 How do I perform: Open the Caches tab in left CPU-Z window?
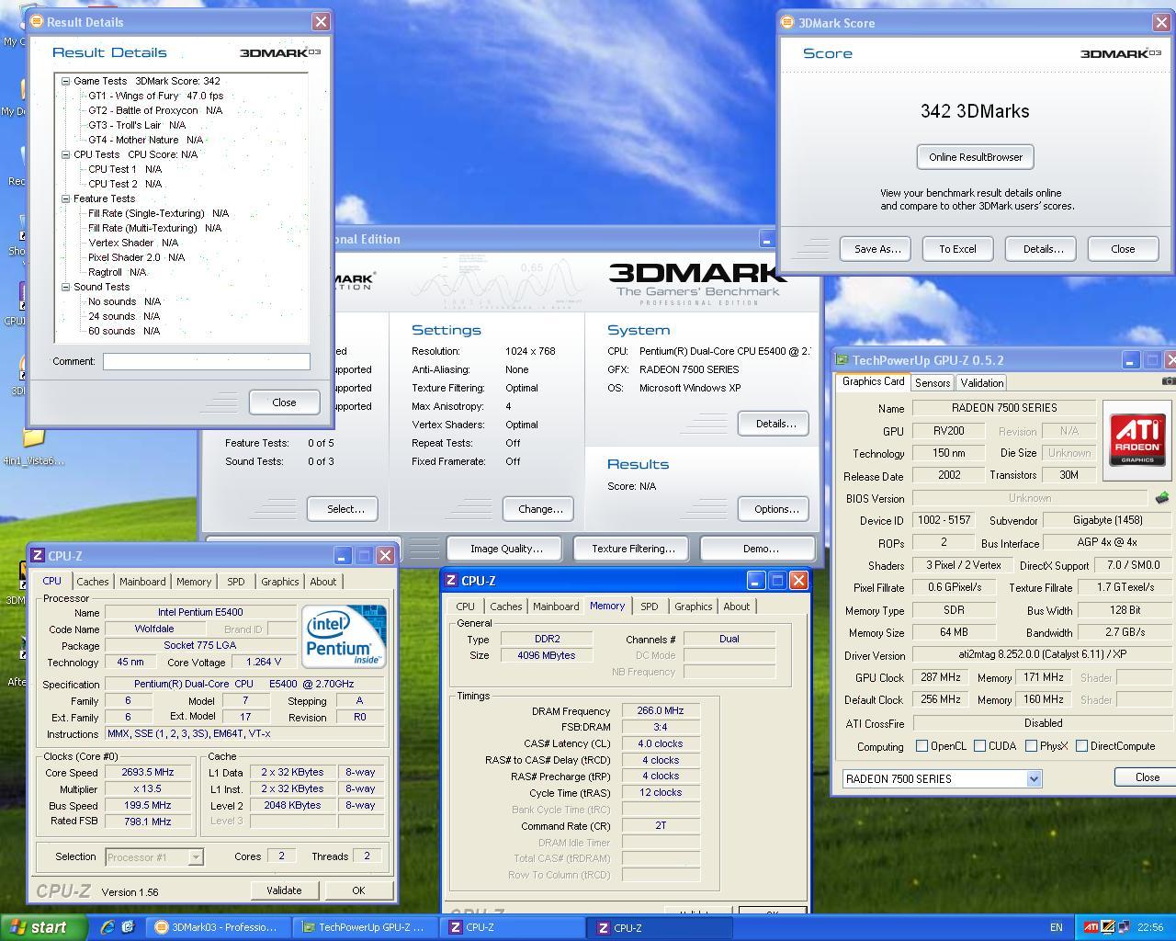pyautogui.click(x=93, y=582)
